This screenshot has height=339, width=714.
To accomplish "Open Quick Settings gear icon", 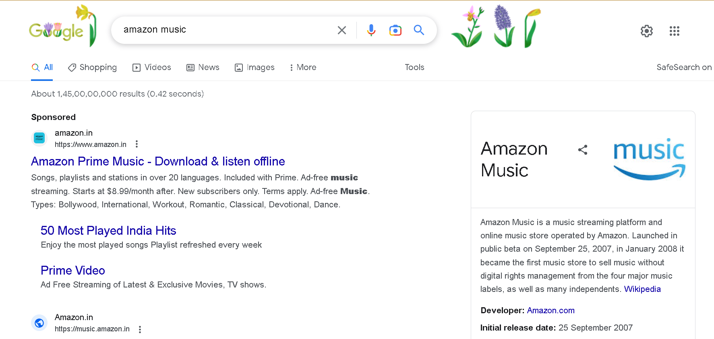I will [x=647, y=31].
